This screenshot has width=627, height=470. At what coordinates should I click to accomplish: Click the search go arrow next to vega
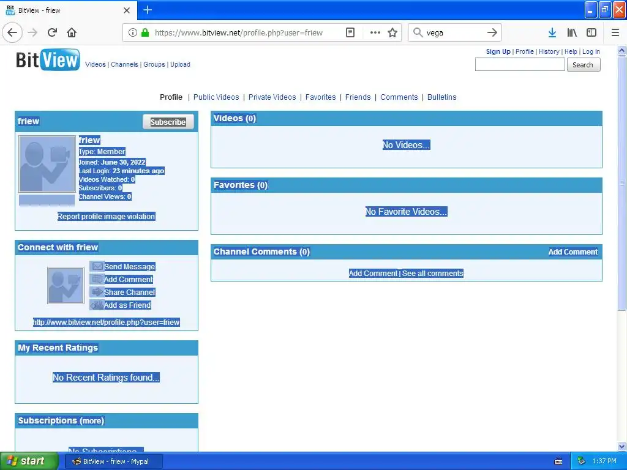pos(492,33)
